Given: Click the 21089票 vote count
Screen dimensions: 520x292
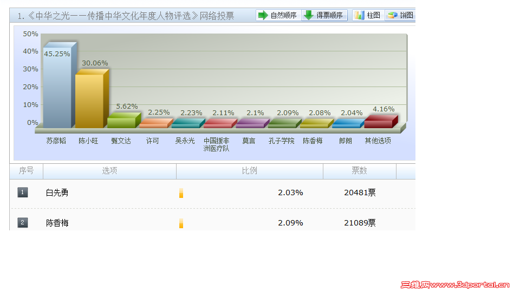Looking at the screenshot, I should click(x=360, y=223).
